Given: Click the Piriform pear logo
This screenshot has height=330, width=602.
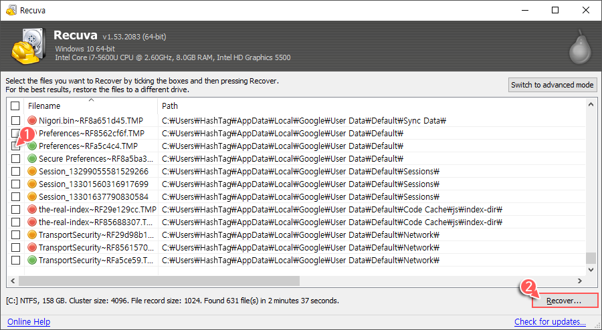Looking at the screenshot, I should coord(580,47).
